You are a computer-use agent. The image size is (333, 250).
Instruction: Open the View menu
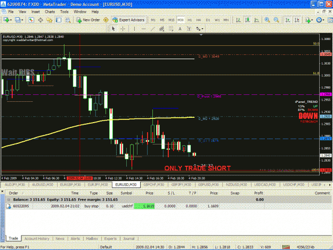tap(22, 12)
